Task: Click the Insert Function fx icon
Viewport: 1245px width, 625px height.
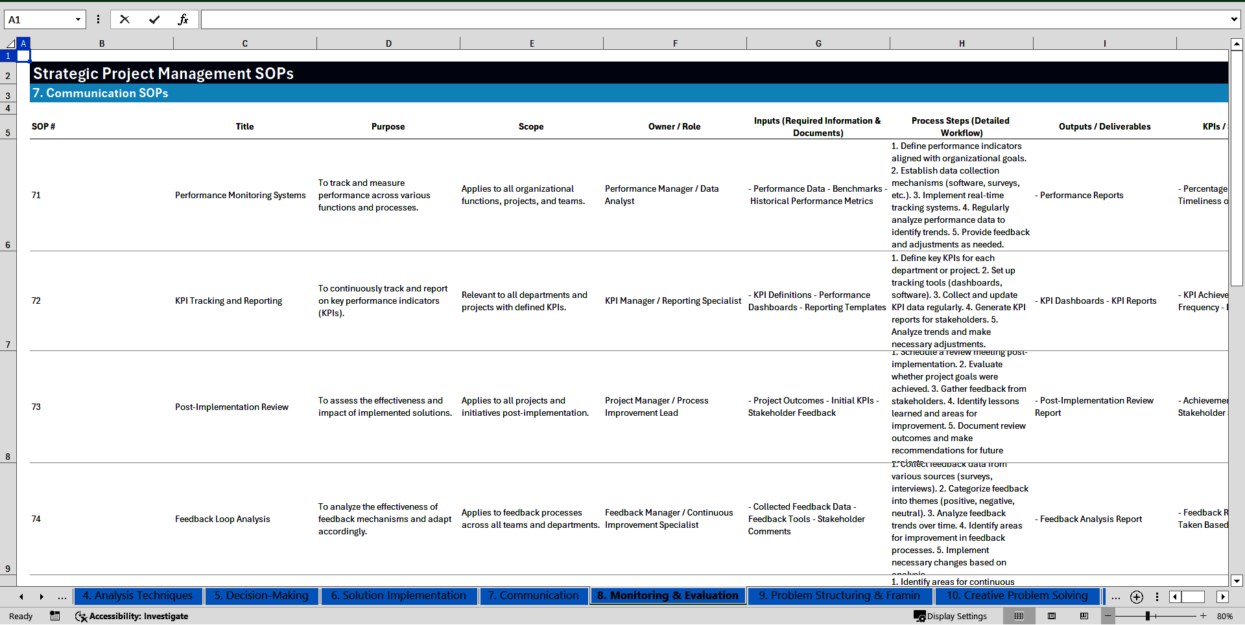Action: pos(183,19)
